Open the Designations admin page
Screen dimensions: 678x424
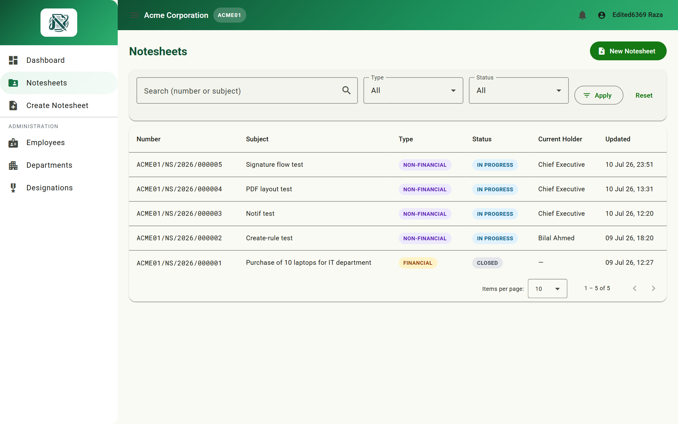click(x=59, y=188)
